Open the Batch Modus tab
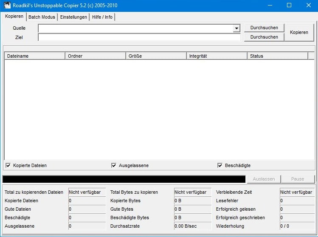The width and height of the screenshot is (318, 237). tap(42, 17)
